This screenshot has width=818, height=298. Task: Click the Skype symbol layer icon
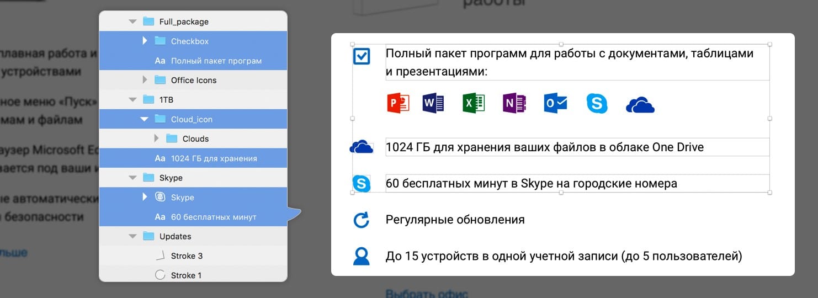click(160, 197)
